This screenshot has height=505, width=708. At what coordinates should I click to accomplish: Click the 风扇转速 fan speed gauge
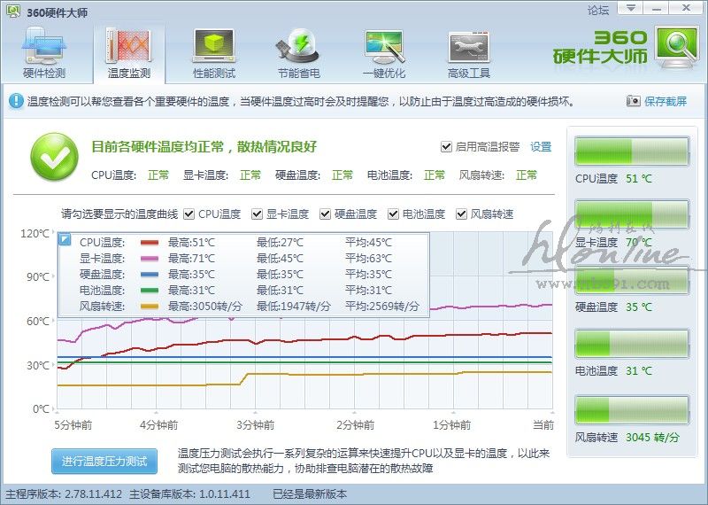(x=631, y=409)
